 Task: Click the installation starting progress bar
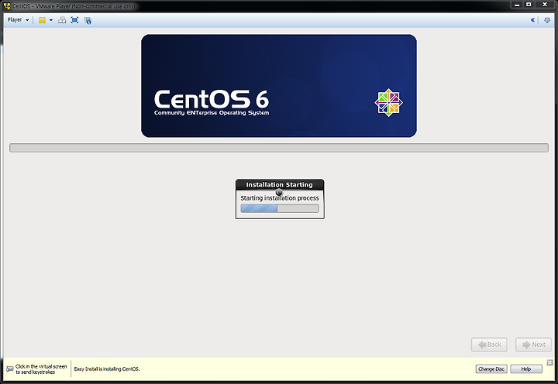280,208
